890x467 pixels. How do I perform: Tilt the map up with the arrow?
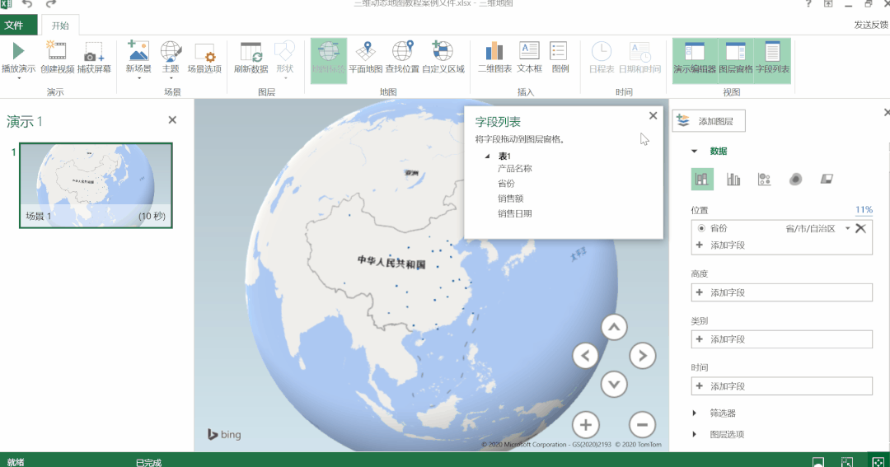pyautogui.click(x=614, y=328)
